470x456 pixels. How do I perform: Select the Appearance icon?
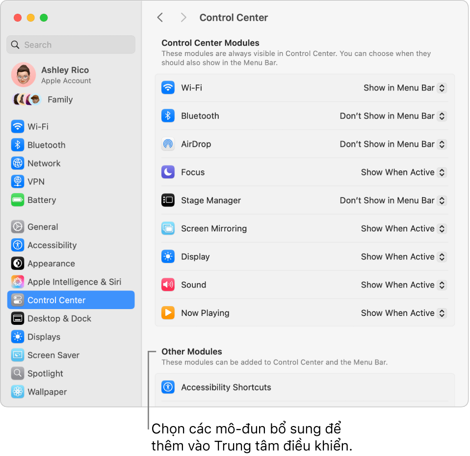pos(18,263)
